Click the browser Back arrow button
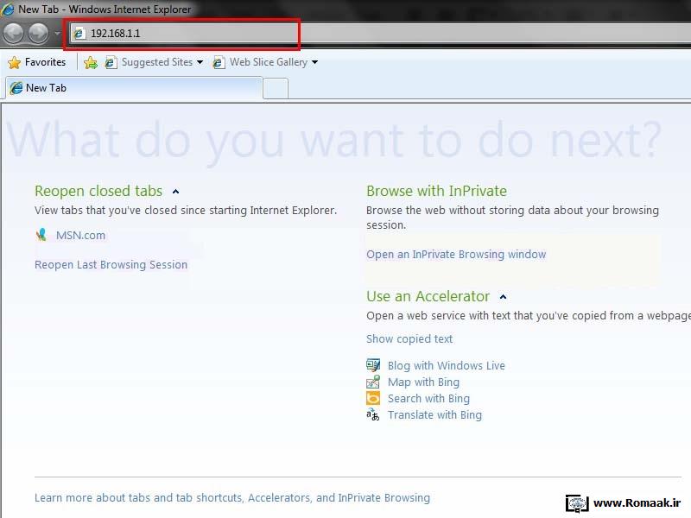The width and height of the screenshot is (691, 518). pos(13,33)
